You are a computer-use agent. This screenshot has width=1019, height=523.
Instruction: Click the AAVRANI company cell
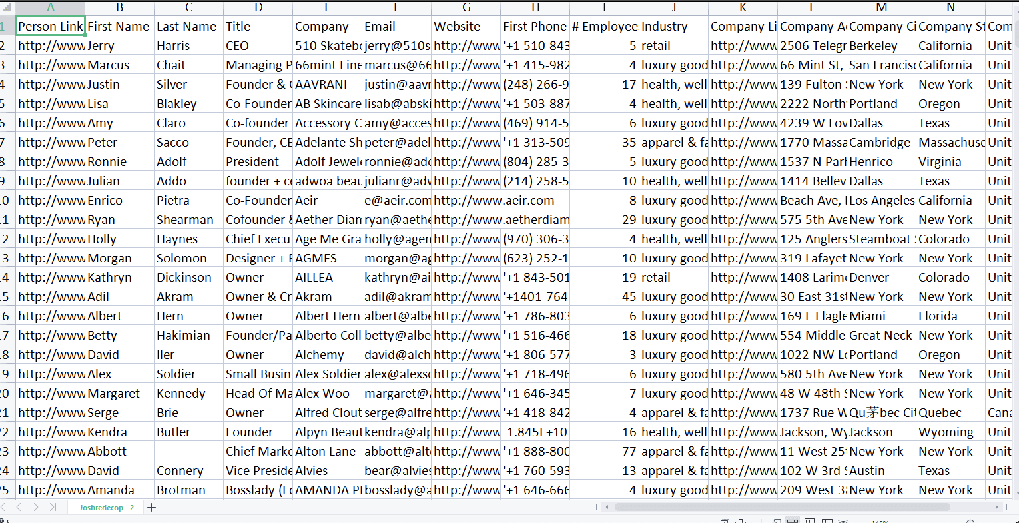click(327, 84)
